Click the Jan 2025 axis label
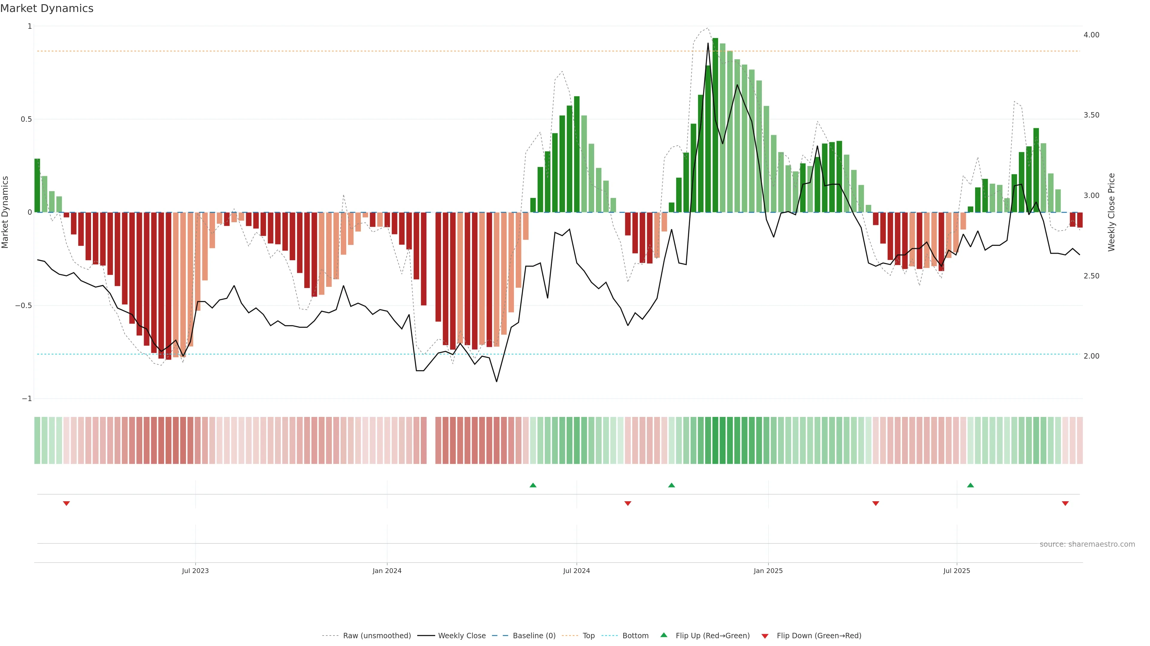Image resolution: width=1150 pixels, height=646 pixels. [x=768, y=571]
